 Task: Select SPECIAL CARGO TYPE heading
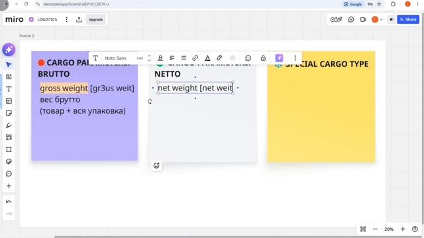327,64
